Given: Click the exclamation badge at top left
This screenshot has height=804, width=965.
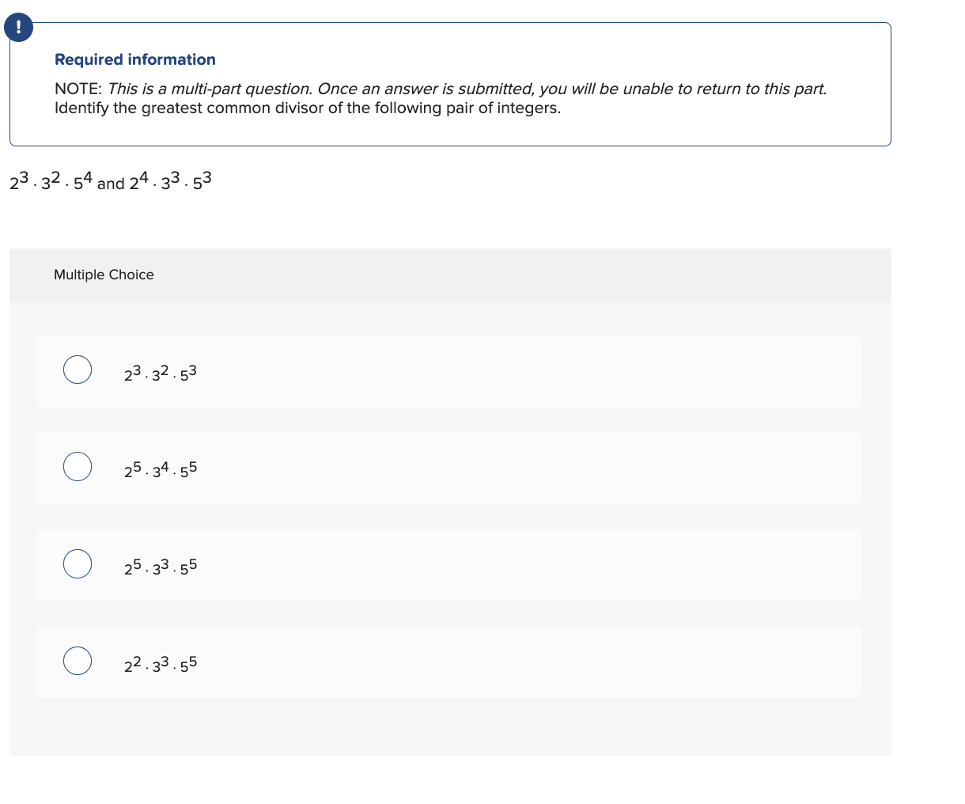Looking at the screenshot, I should 17,26.
